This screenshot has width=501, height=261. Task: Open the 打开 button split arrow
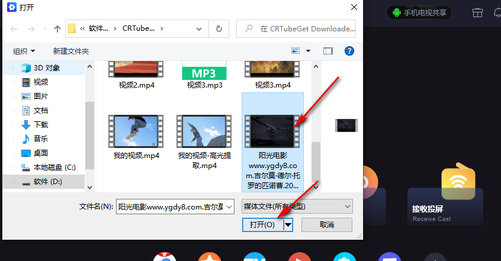(x=288, y=225)
